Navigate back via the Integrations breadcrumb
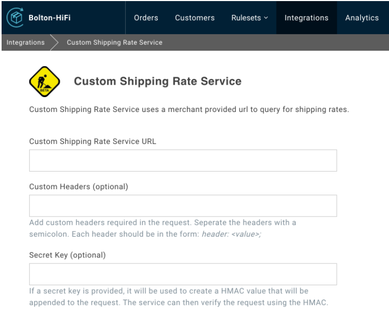389x314 pixels. coord(26,43)
